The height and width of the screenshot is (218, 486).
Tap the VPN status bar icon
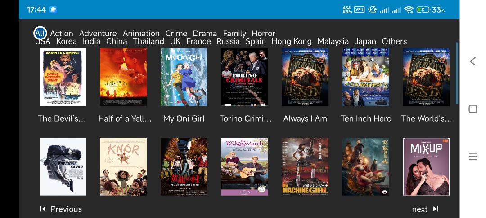click(x=359, y=9)
